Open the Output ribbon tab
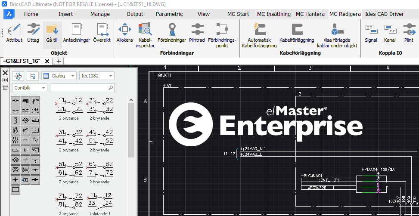This screenshot has height=216, width=419. 135,14
